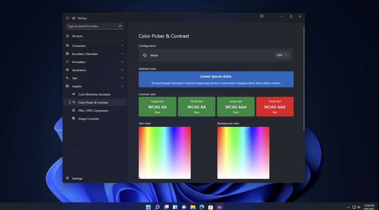Screen dimensions: 379x210
Task: Open Microsoft Edge from the taskbar
Action: tap(201, 207)
